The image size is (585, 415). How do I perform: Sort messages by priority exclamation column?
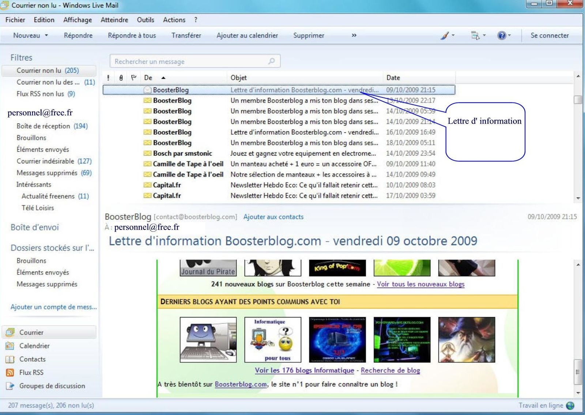[x=108, y=78]
